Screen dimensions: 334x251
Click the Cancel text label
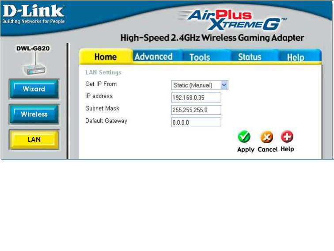click(267, 149)
